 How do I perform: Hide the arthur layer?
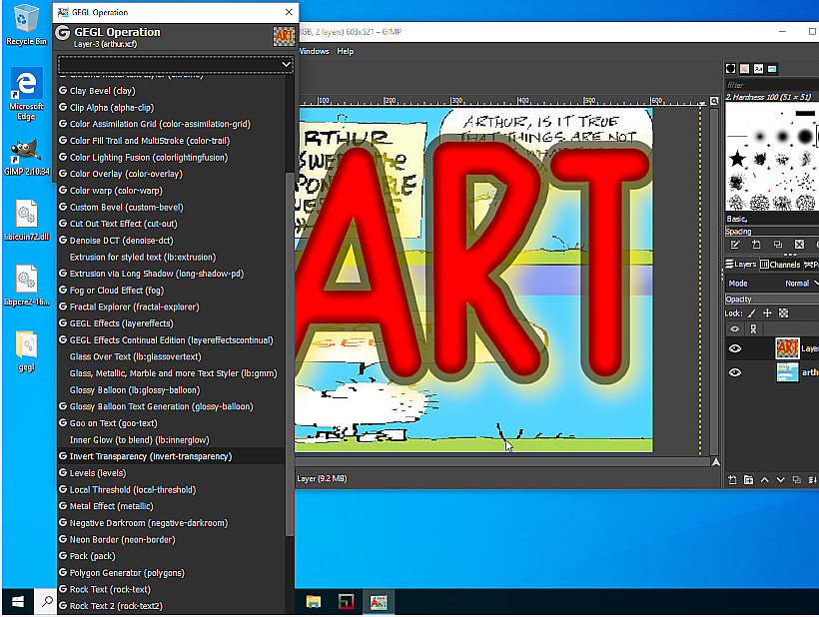[x=735, y=372]
